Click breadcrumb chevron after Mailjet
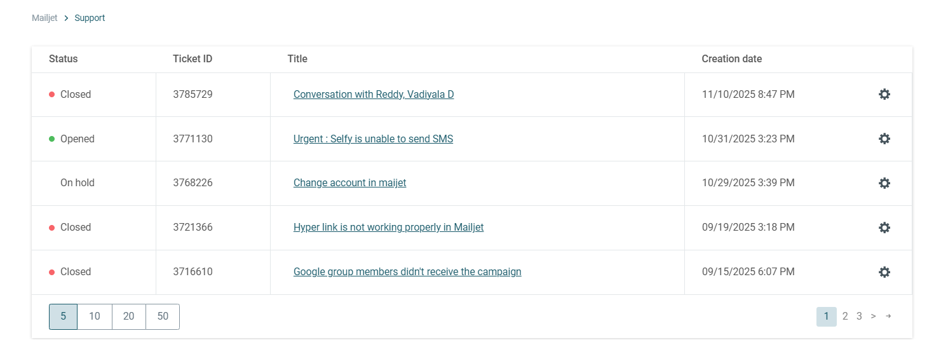Viewport: 934px width, 340px height. (x=66, y=18)
